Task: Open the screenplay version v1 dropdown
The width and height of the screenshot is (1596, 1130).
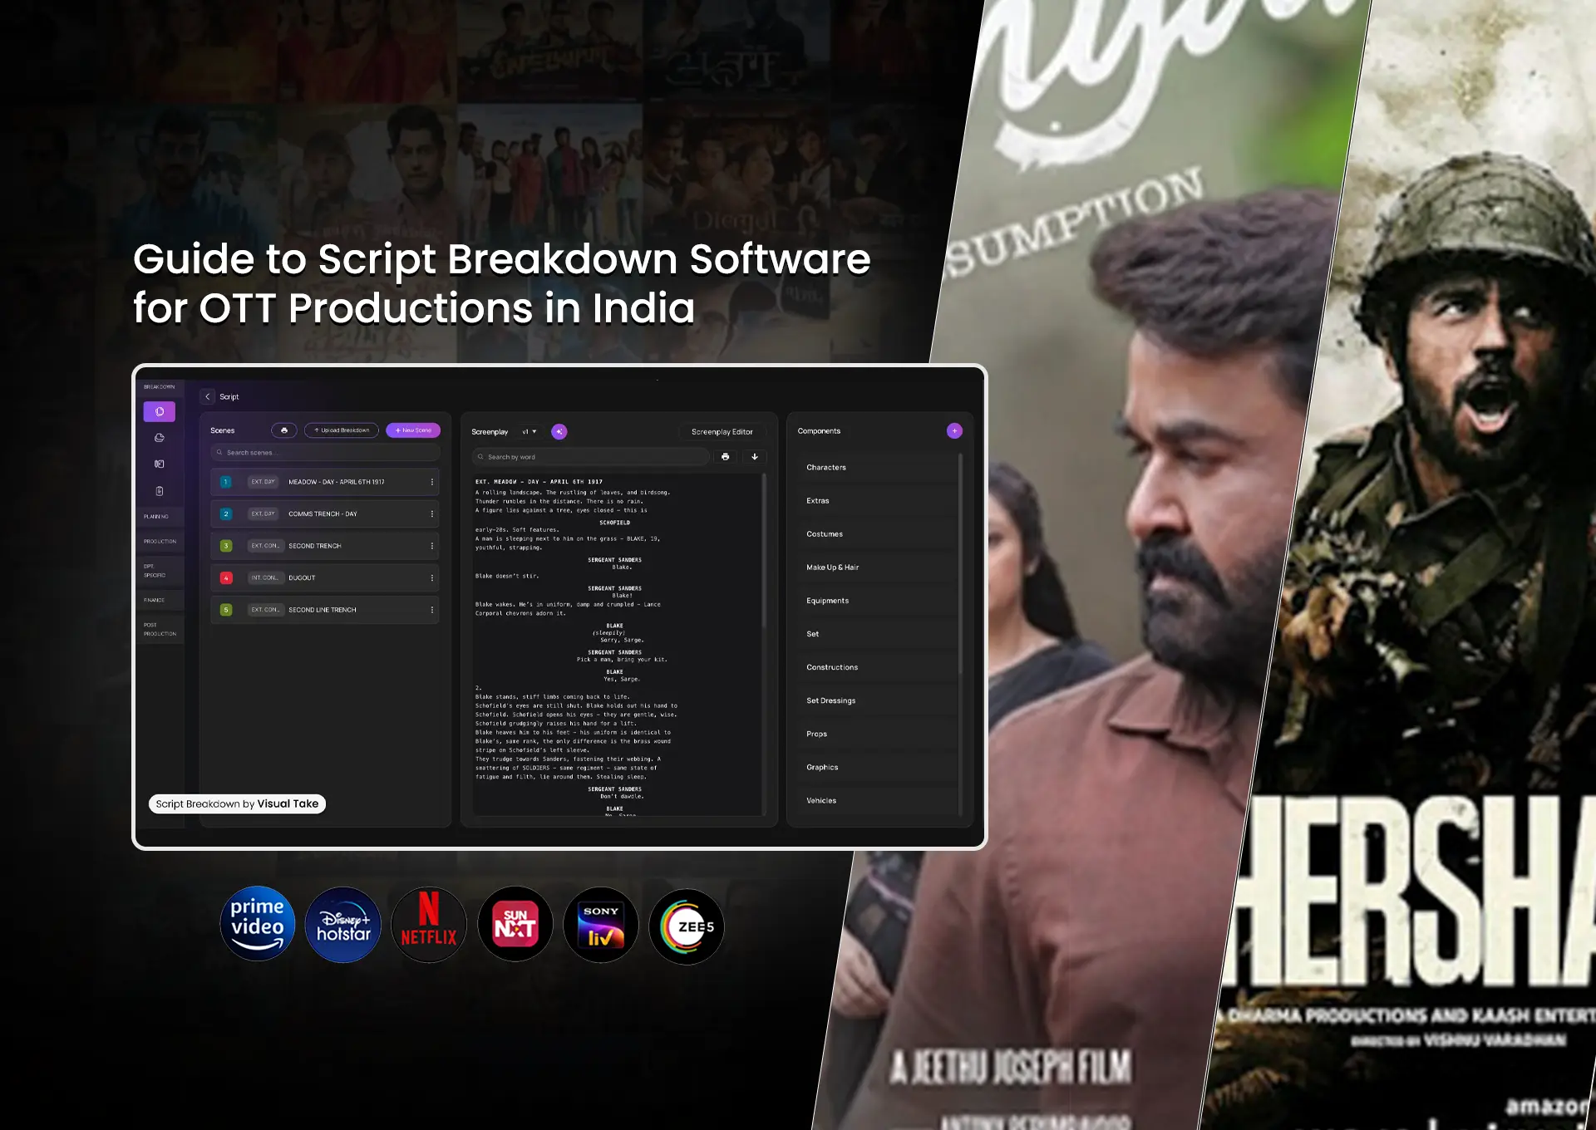Action: 530,432
